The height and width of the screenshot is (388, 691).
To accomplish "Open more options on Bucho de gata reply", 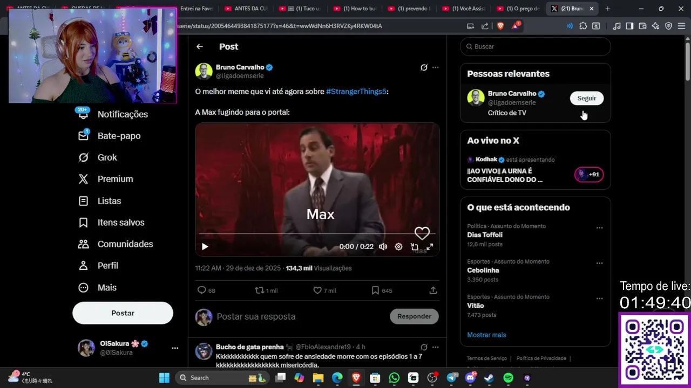I will pyautogui.click(x=436, y=347).
